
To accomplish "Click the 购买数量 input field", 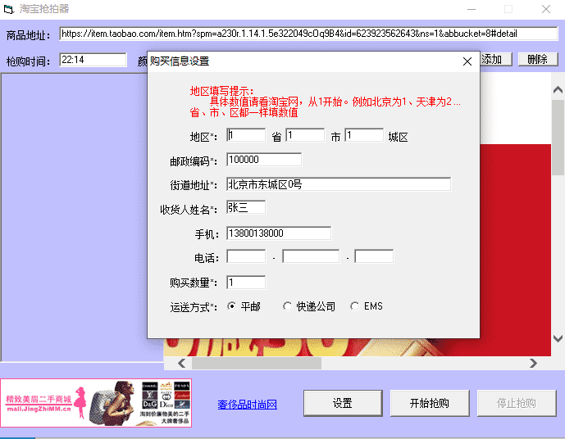I will (245, 283).
